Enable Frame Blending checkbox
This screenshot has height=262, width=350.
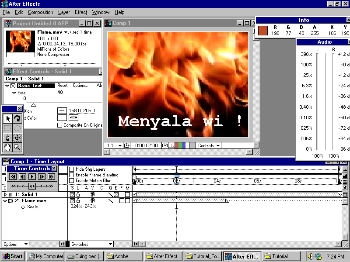click(x=72, y=175)
